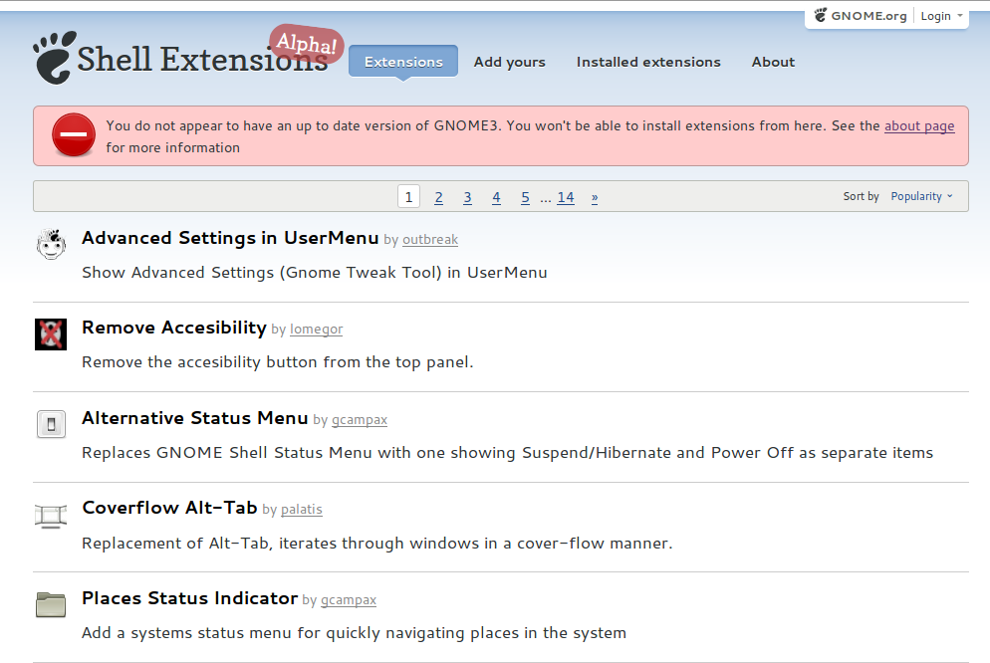Viewport: 990px width, 663px height.
Task: Click Alternative Status Menu extension icon
Action: click(x=51, y=424)
